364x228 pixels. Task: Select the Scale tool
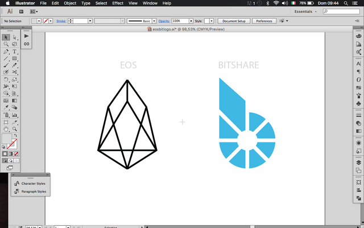15,80
